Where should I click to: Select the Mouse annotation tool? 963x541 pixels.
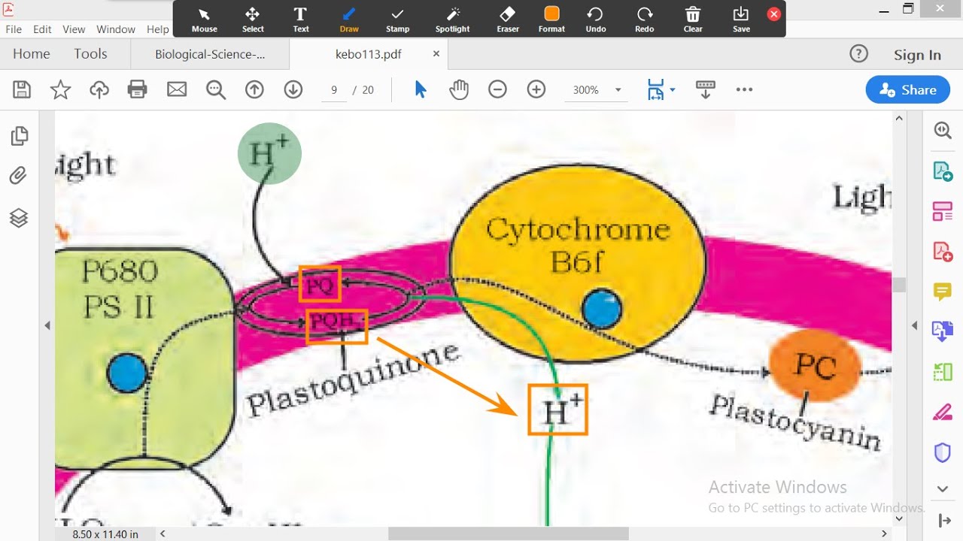coord(204,20)
